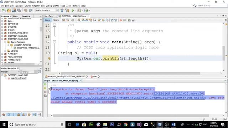Click the New Project toolbar icon

coord(9,10)
